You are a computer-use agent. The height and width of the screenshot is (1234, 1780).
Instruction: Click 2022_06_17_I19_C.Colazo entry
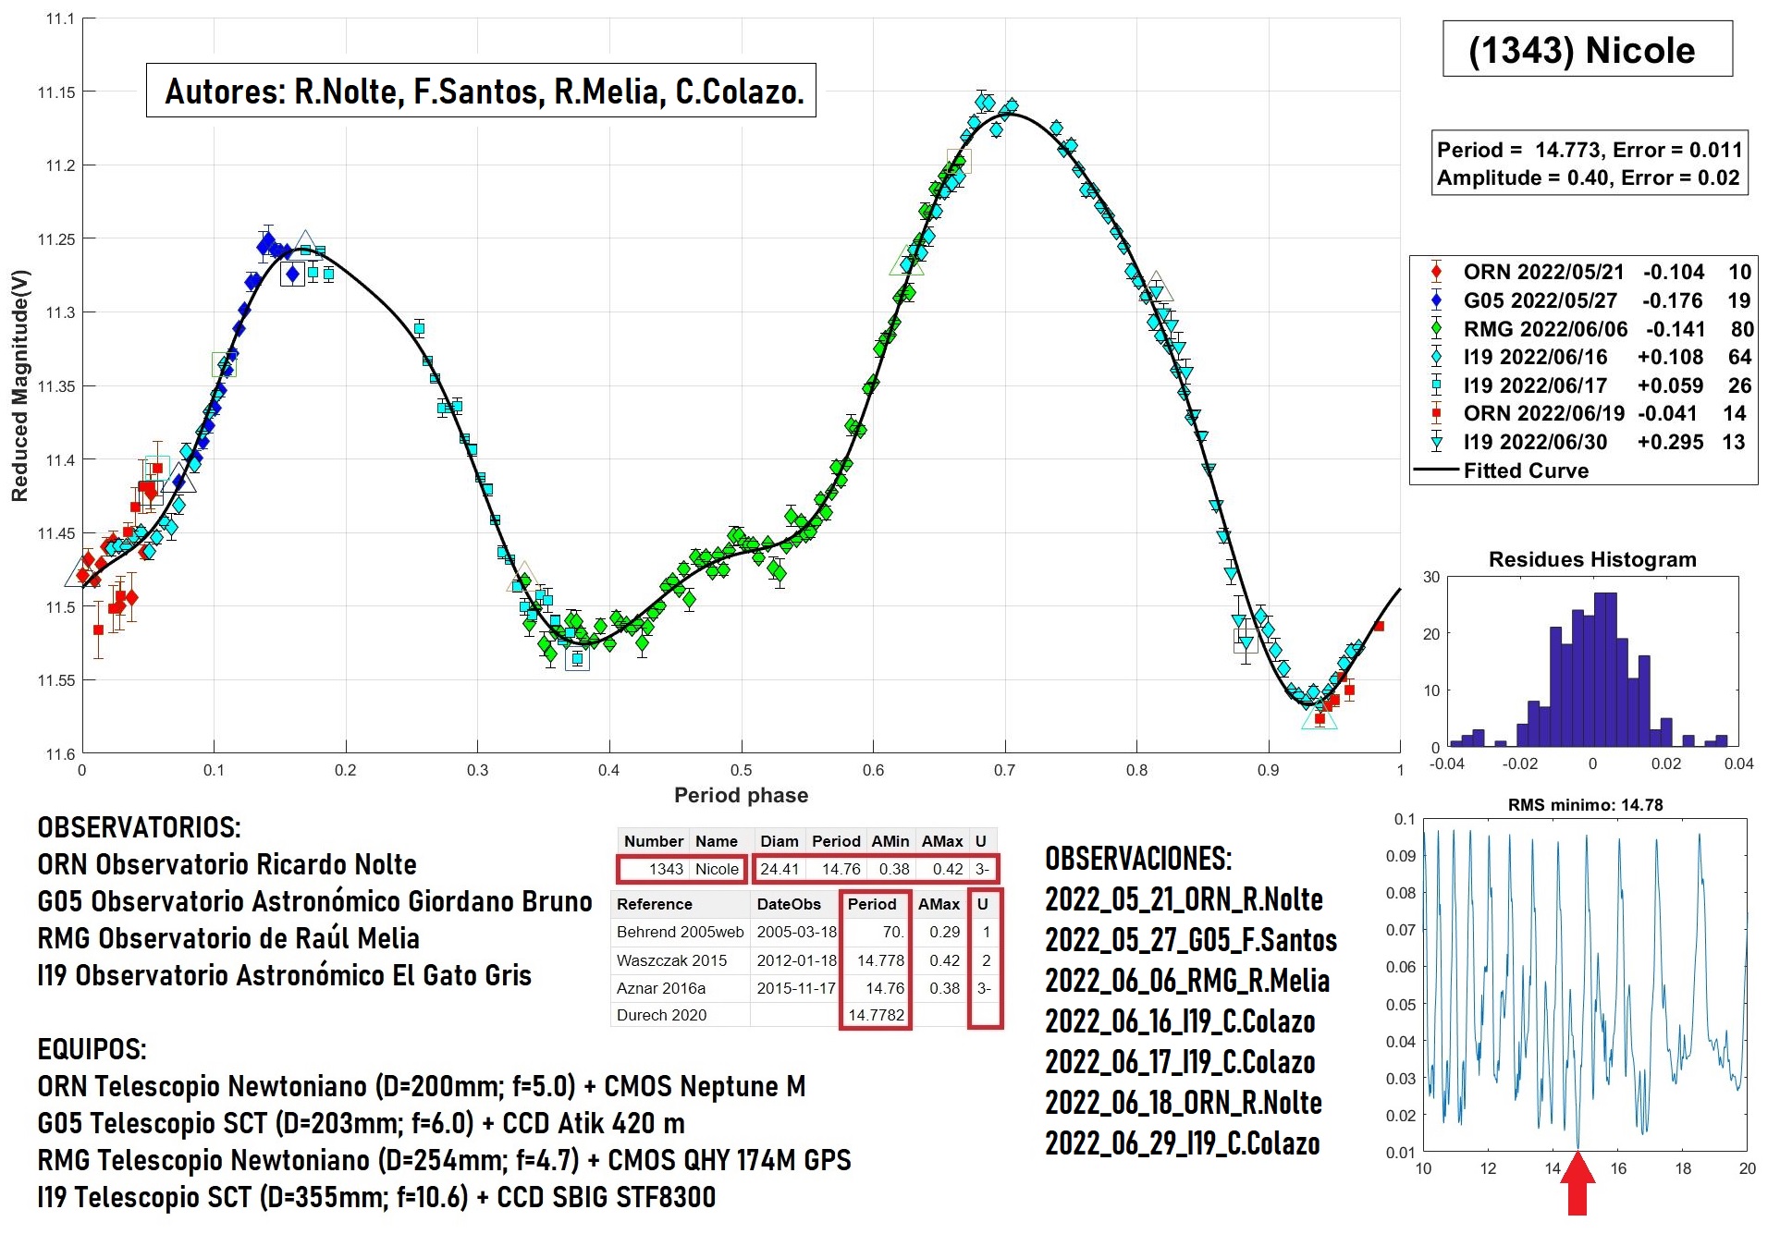click(1180, 1062)
